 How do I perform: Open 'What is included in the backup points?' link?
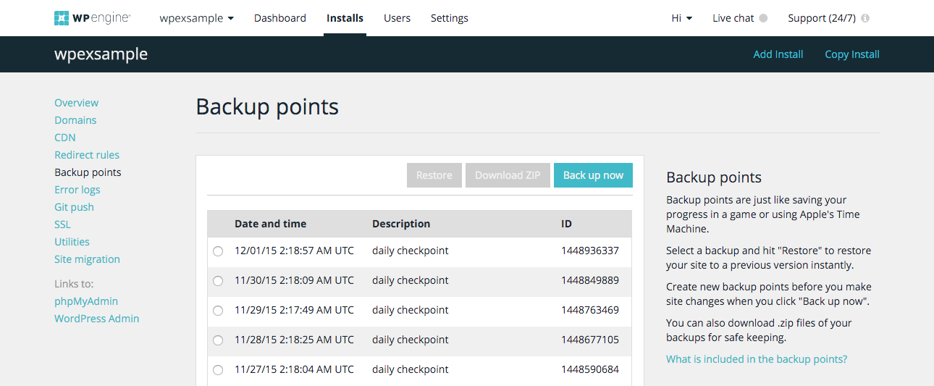point(757,359)
